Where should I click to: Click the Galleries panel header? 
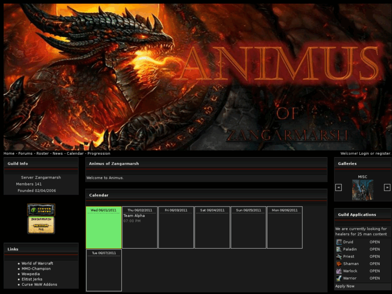[363, 163]
